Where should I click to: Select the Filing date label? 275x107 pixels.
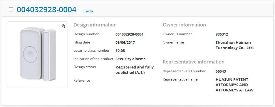[x=82, y=42]
